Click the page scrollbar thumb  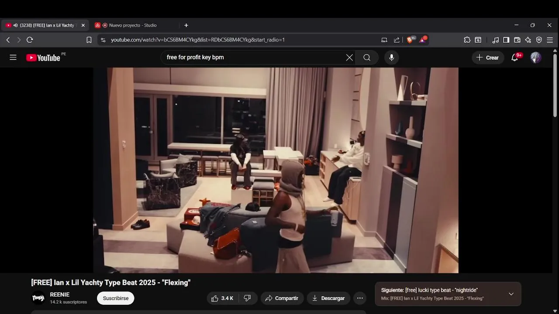(555, 85)
